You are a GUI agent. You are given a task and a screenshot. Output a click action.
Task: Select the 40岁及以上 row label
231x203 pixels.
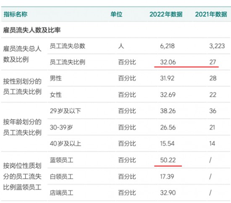coord(66,144)
